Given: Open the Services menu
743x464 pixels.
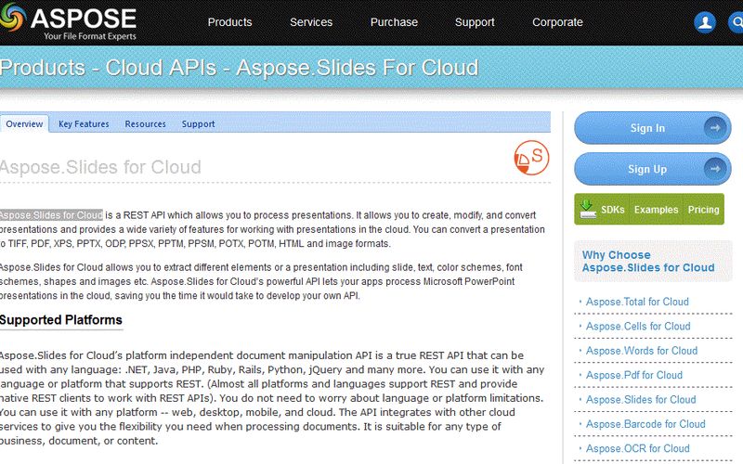Looking at the screenshot, I should pos(311,22).
